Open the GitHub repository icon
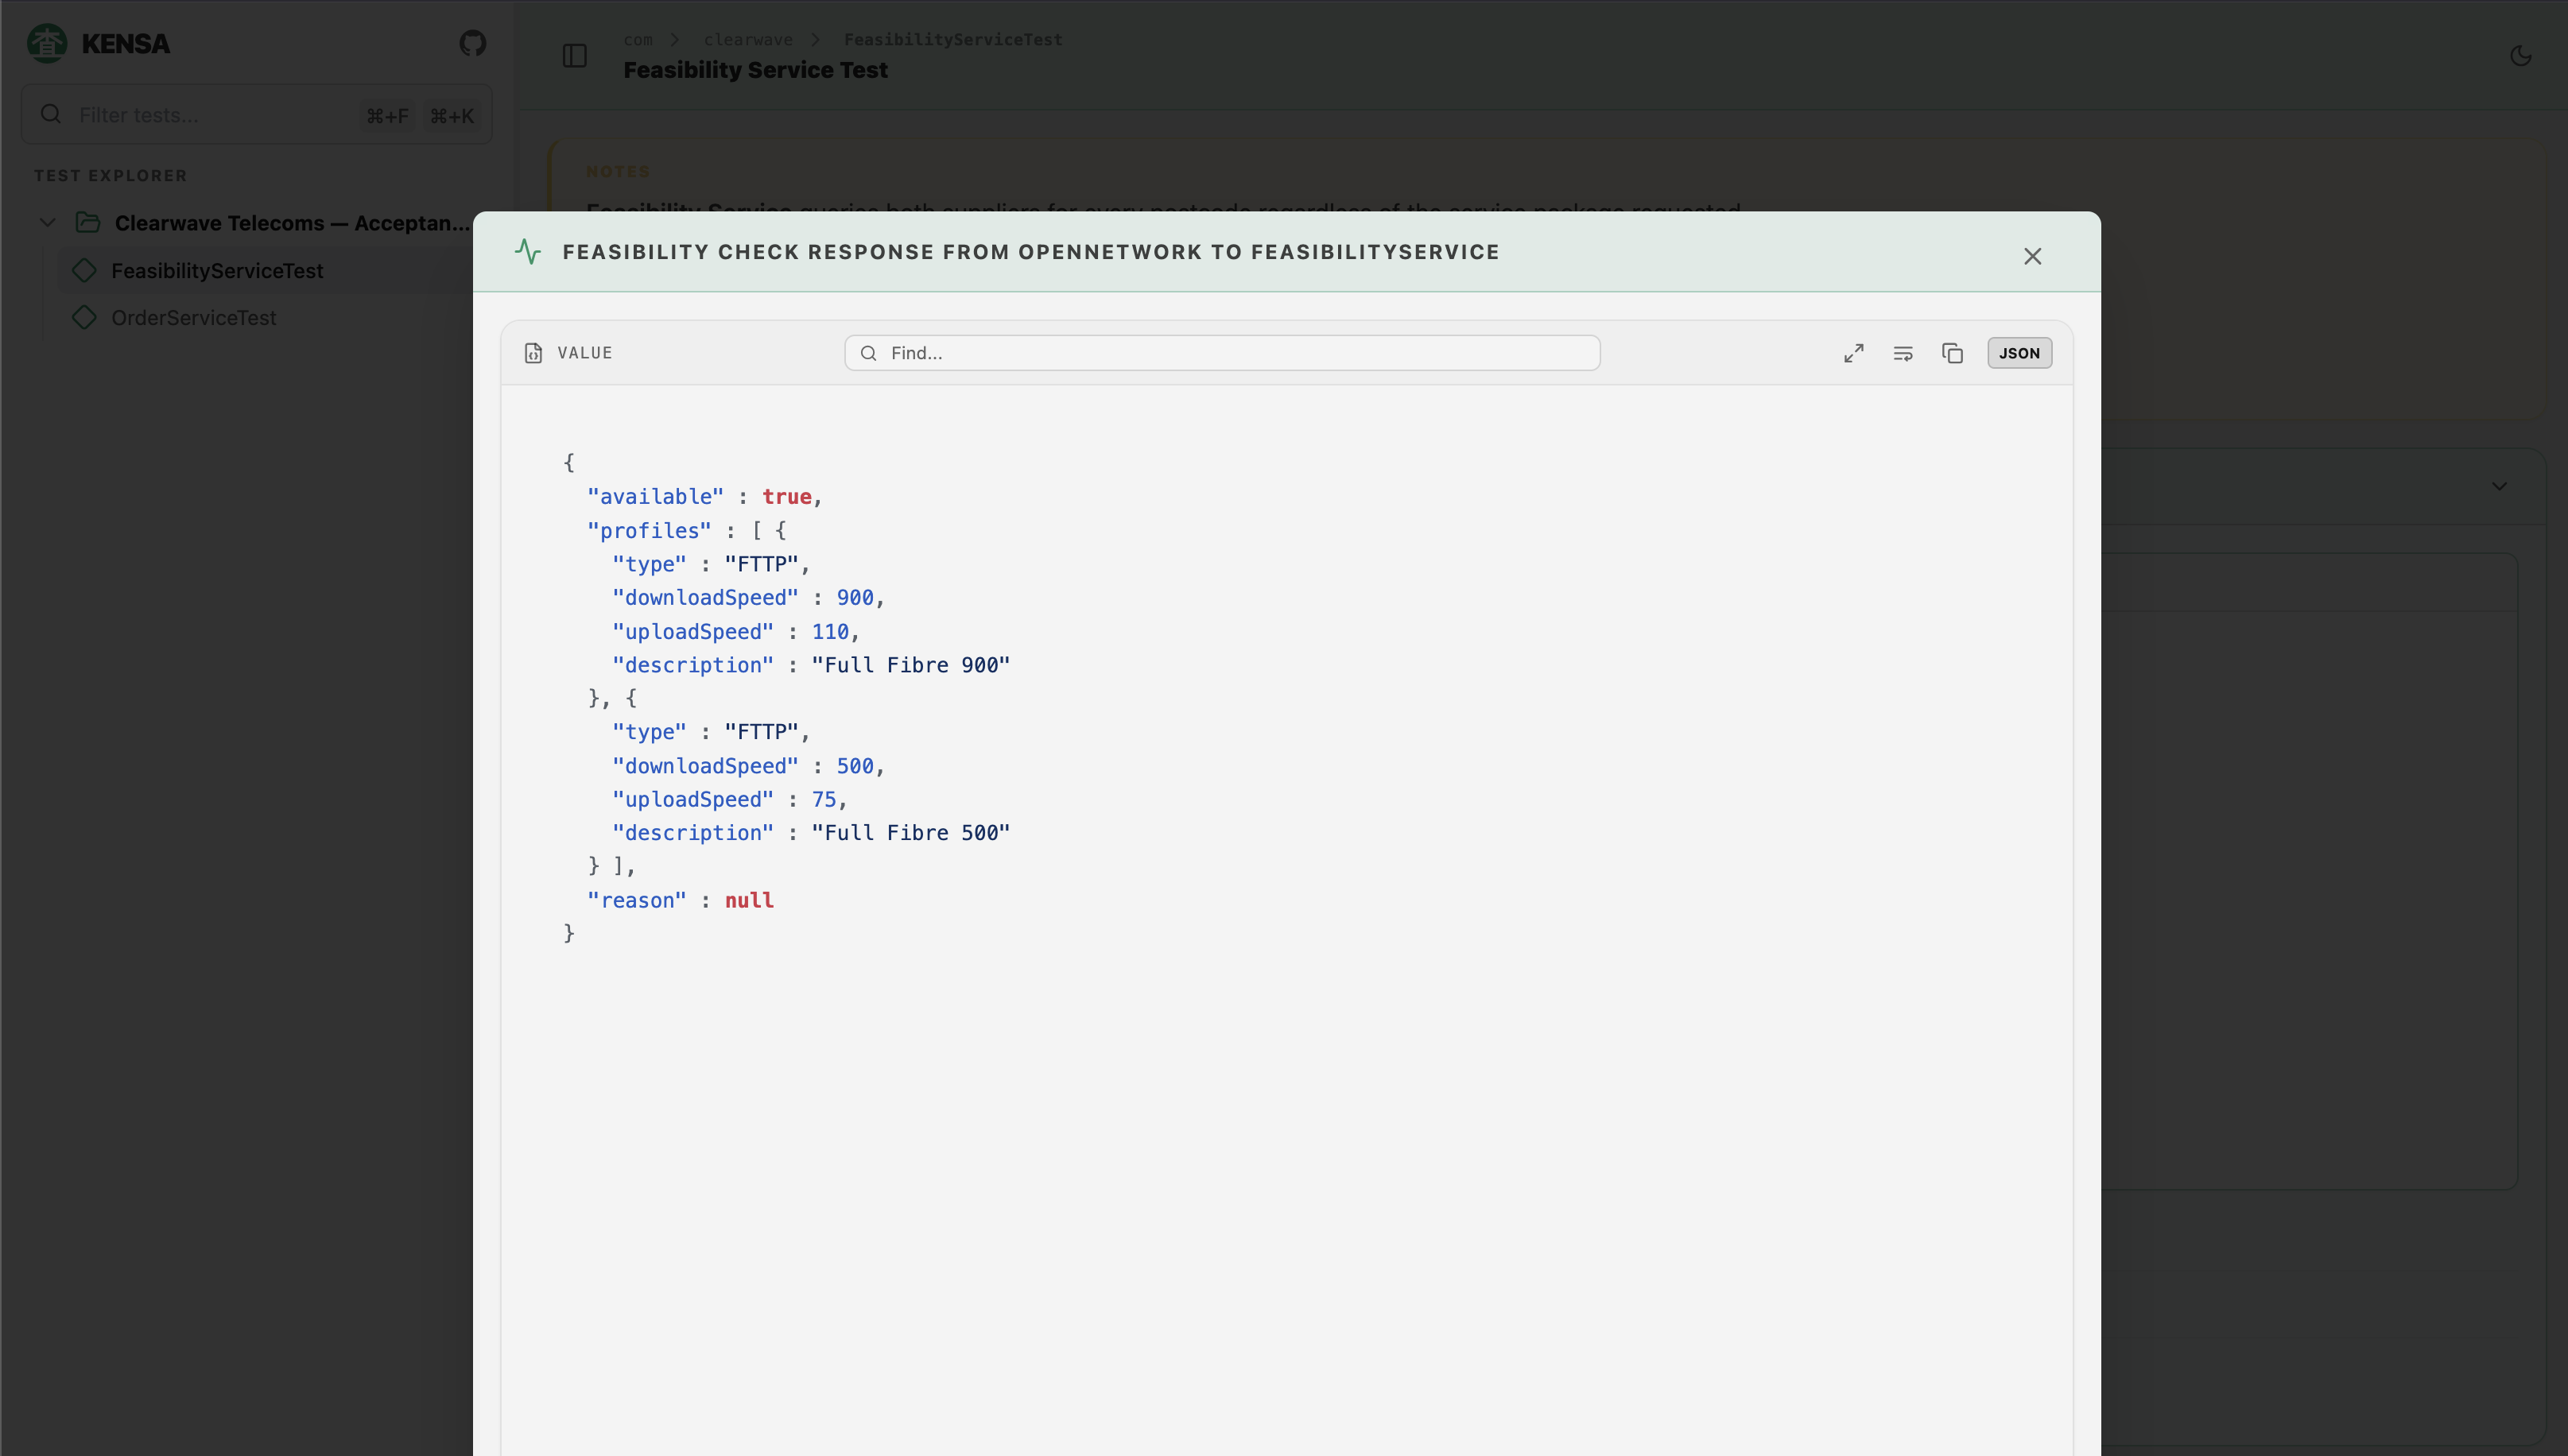Viewport: 2568px width, 1456px height. click(471, 43)
